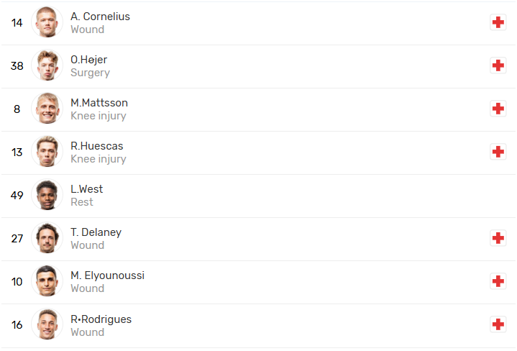The image size is (517, 351).
Task: Select the R•Rodrigues player name
Action: click(x=101, y=319)
